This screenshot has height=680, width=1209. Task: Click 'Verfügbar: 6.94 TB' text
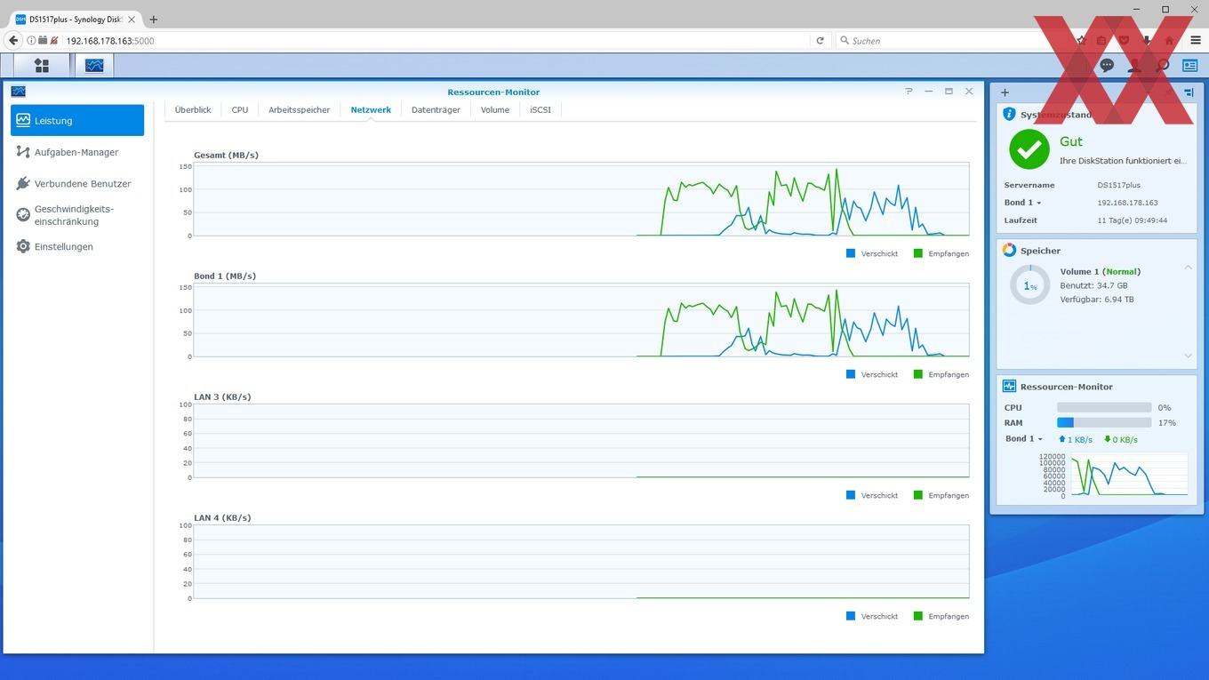(x=1097, y=300)
